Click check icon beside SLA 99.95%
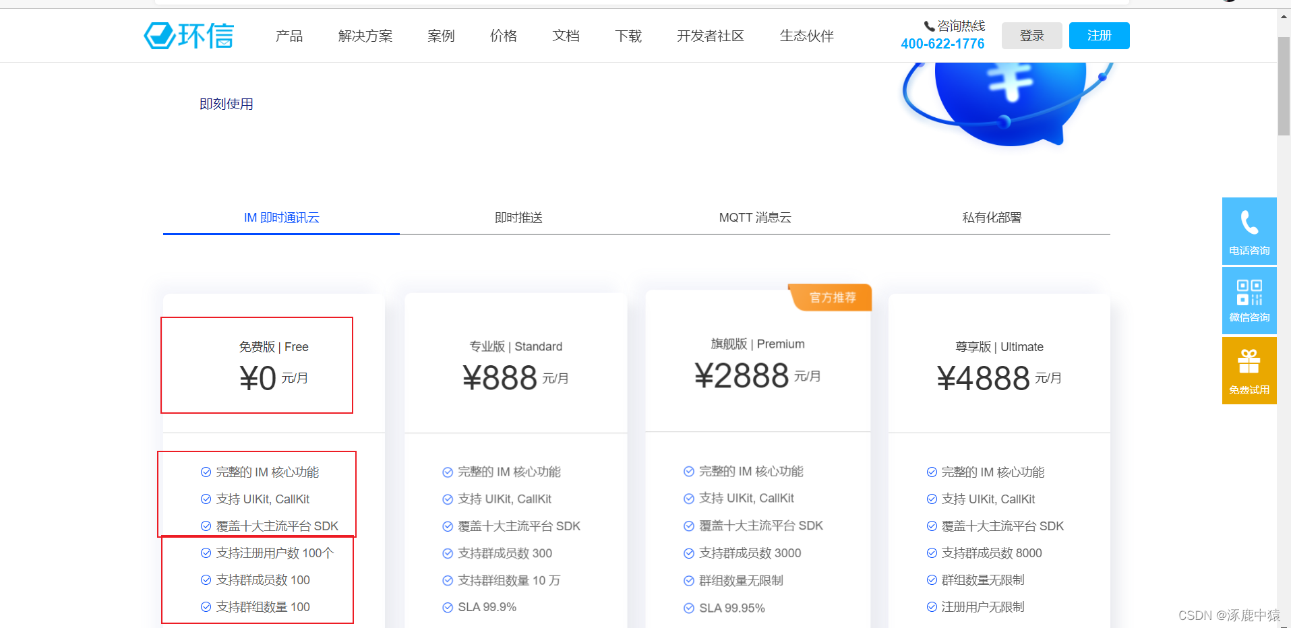The image size is (1291, 628). (x=689, y=608)
